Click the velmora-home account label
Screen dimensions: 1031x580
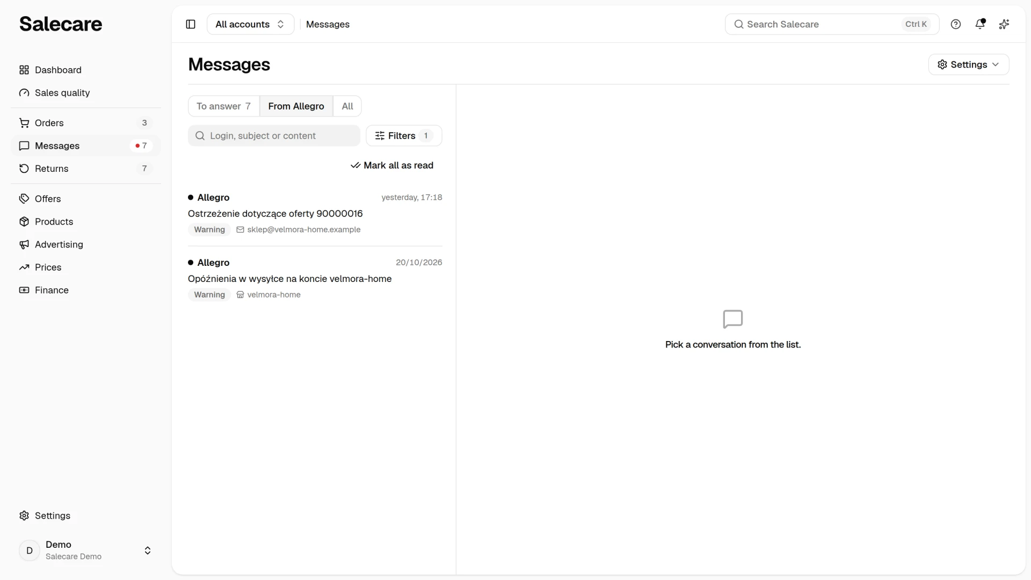pos(273,295)
